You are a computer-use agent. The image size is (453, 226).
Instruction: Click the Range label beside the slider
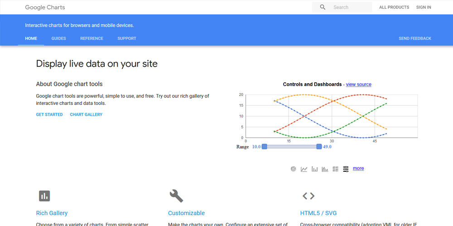(242, 147)
